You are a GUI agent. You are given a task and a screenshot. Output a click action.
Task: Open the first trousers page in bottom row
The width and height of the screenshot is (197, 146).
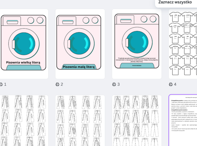click(24, 121)
